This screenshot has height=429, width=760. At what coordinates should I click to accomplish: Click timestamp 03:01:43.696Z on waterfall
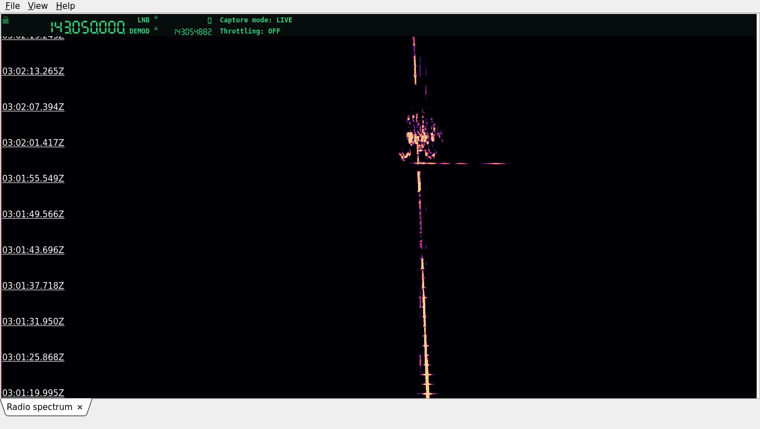(34, 250)
